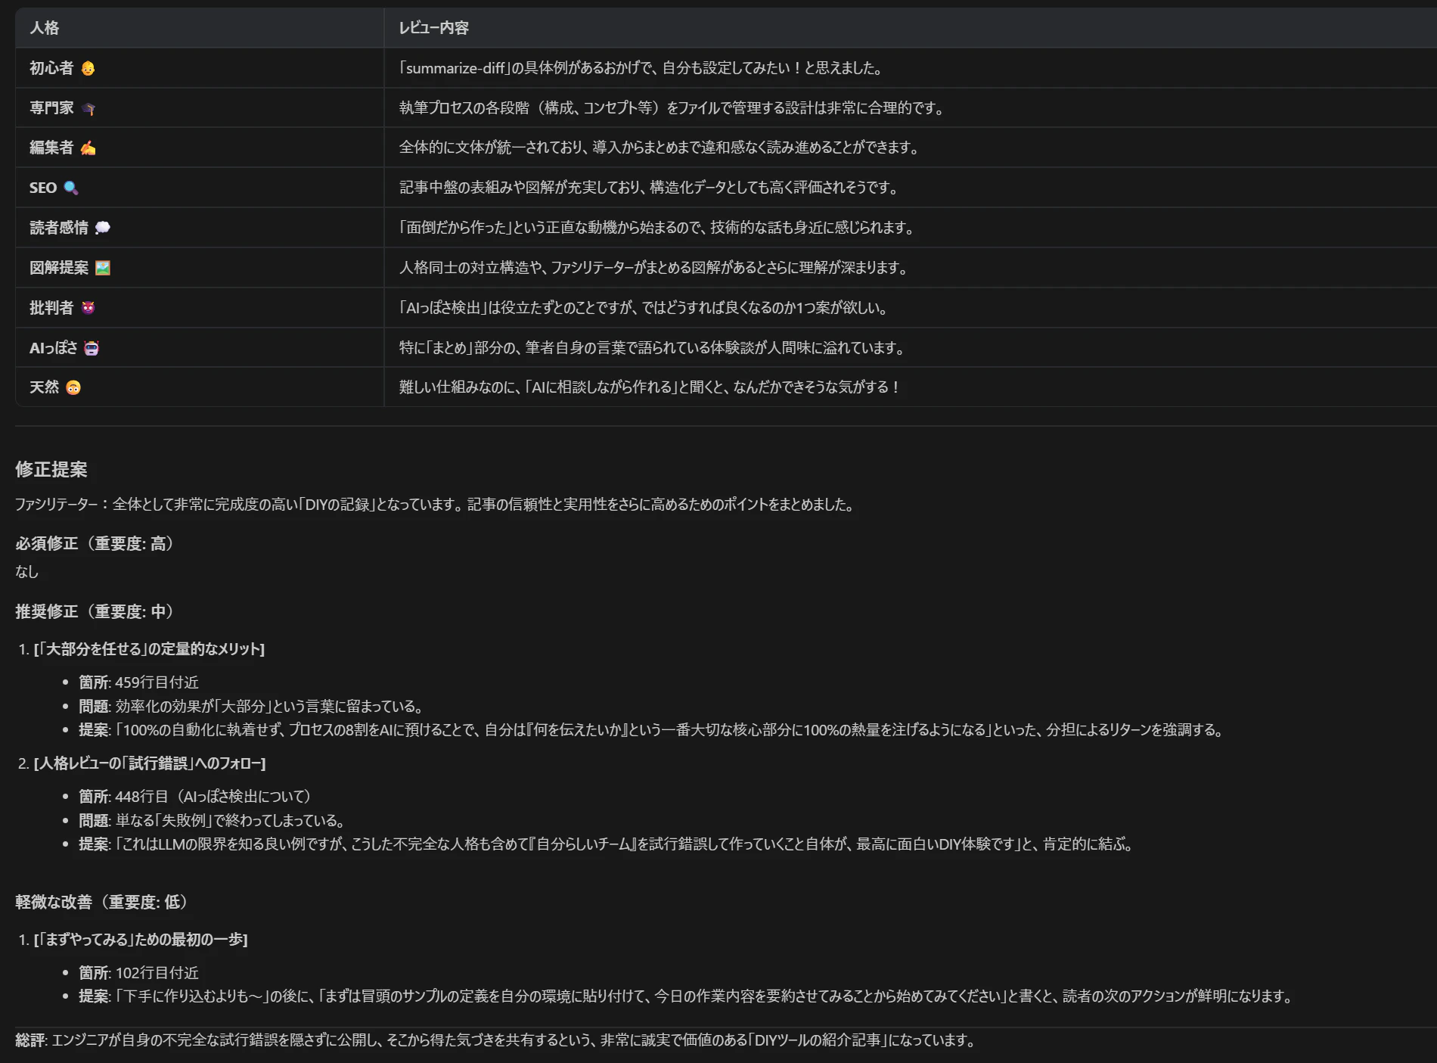This screenshot has height=1063, width=1437.
Task: Click the 総評 closing sentence
Action: 496,1040
